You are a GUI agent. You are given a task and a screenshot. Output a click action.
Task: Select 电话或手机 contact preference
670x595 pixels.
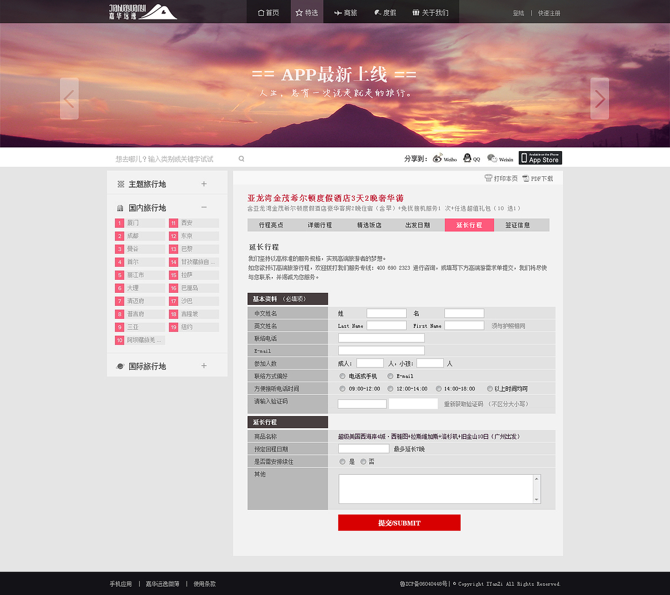[342, 376]
